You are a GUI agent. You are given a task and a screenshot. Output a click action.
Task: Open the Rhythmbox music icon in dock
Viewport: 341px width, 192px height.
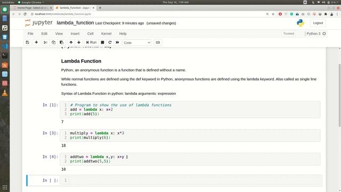coord(5,28)
